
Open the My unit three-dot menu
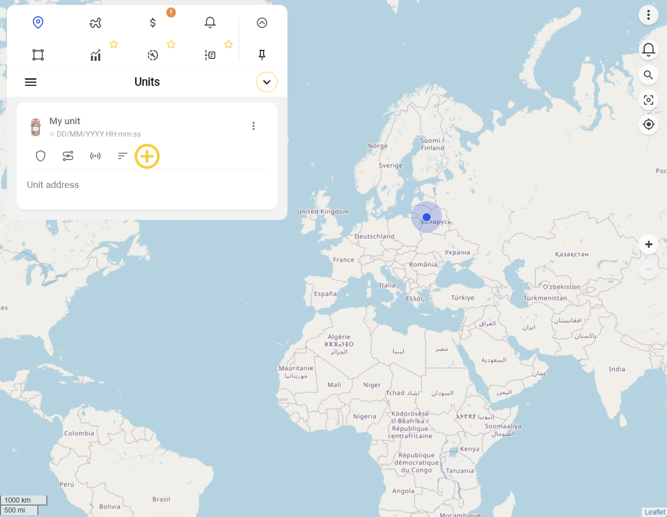pos(254,126)
